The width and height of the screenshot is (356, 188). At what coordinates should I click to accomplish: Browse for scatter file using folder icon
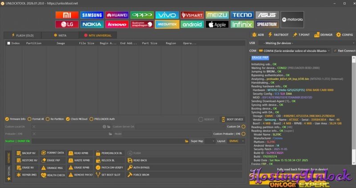pos(187,141)
